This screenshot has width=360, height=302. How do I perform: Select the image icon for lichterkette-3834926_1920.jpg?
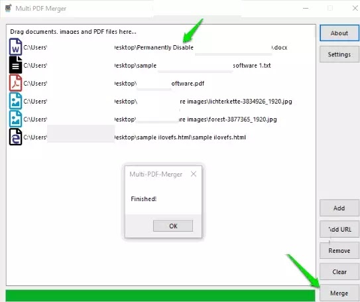15,101
